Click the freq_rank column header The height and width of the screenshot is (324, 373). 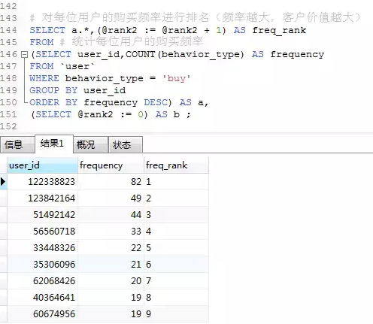pos(177,165)
